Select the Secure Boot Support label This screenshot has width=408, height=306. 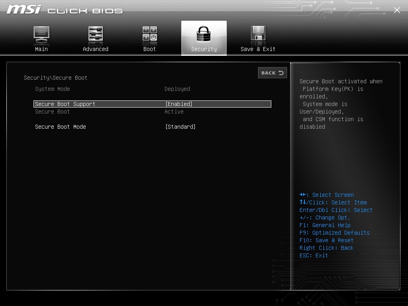65,104
